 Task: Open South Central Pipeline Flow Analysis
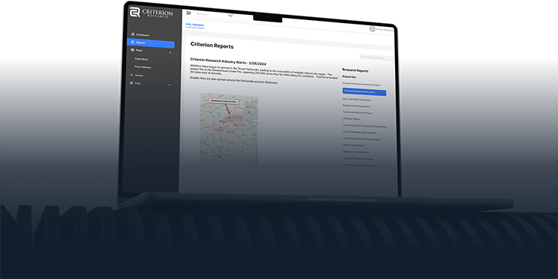click(x=360, y=165)
